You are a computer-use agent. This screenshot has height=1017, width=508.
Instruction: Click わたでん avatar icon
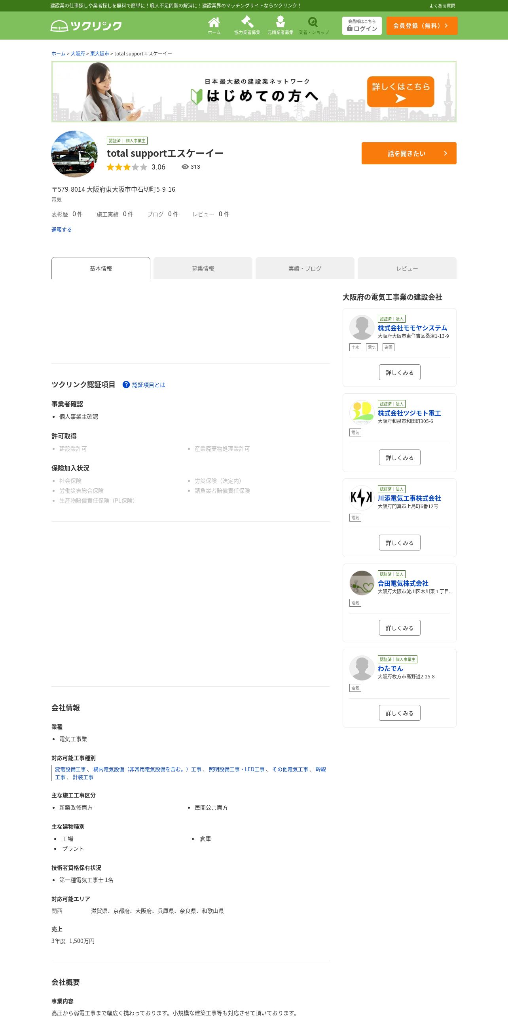[362, 668]
